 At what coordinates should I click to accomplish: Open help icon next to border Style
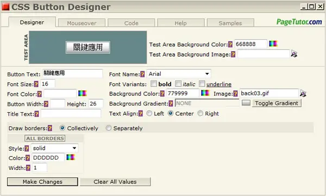pos(27,149)
